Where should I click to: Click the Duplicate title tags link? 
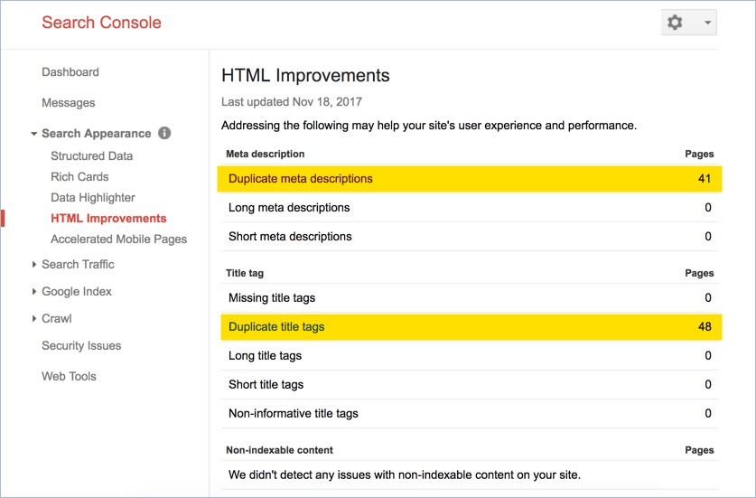(x=276, y=326)
